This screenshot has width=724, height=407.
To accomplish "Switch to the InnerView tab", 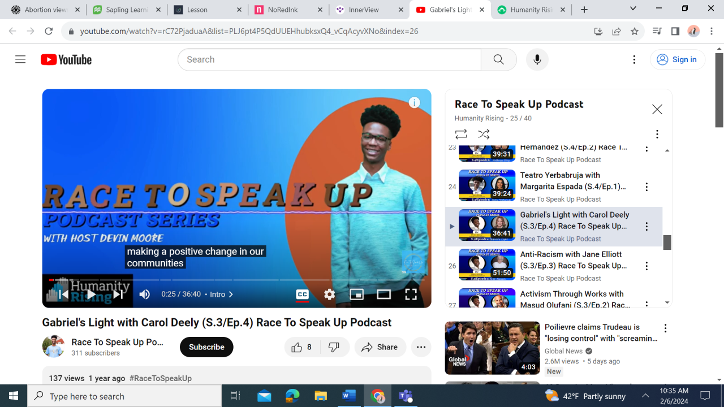I will pos(369,10).
